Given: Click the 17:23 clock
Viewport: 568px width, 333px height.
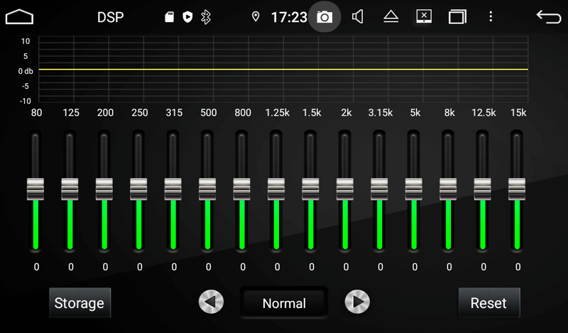Looking at the screenshot, I should (x=289, y=17).
